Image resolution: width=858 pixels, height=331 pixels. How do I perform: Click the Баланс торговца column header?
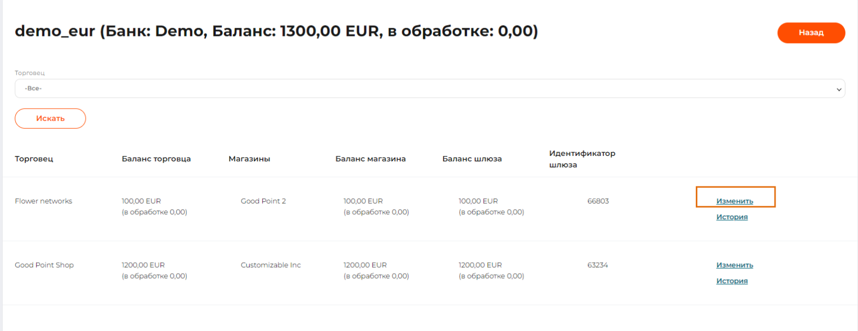pos(156,159)
